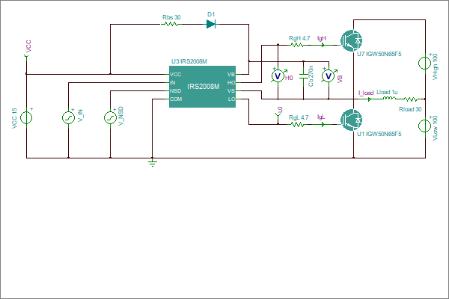Click the VB pin label on IC
449x299 pixels.
pyautogui.click(x=230, y=75)
